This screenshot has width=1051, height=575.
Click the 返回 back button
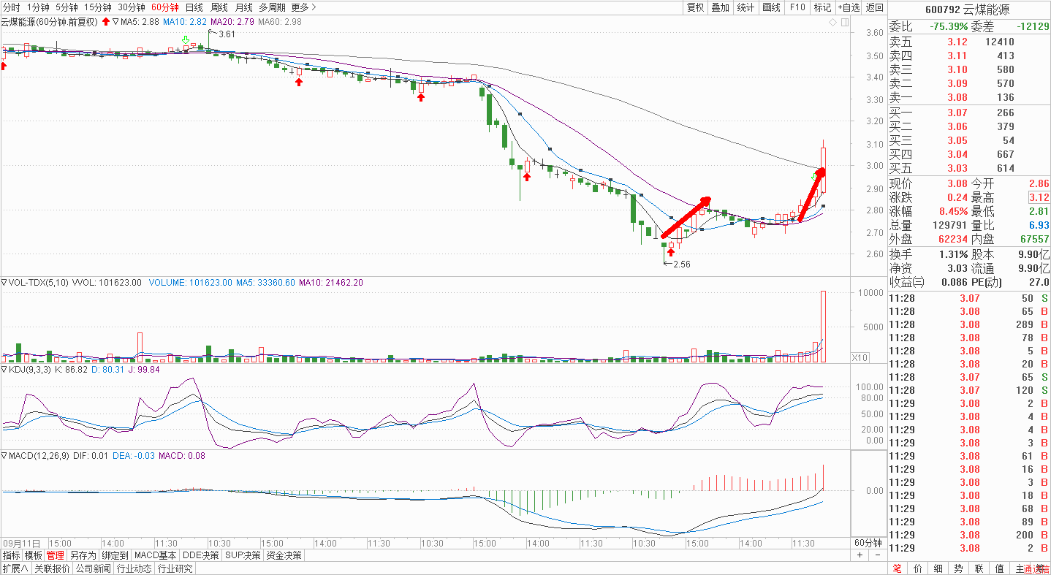(874, 7)
